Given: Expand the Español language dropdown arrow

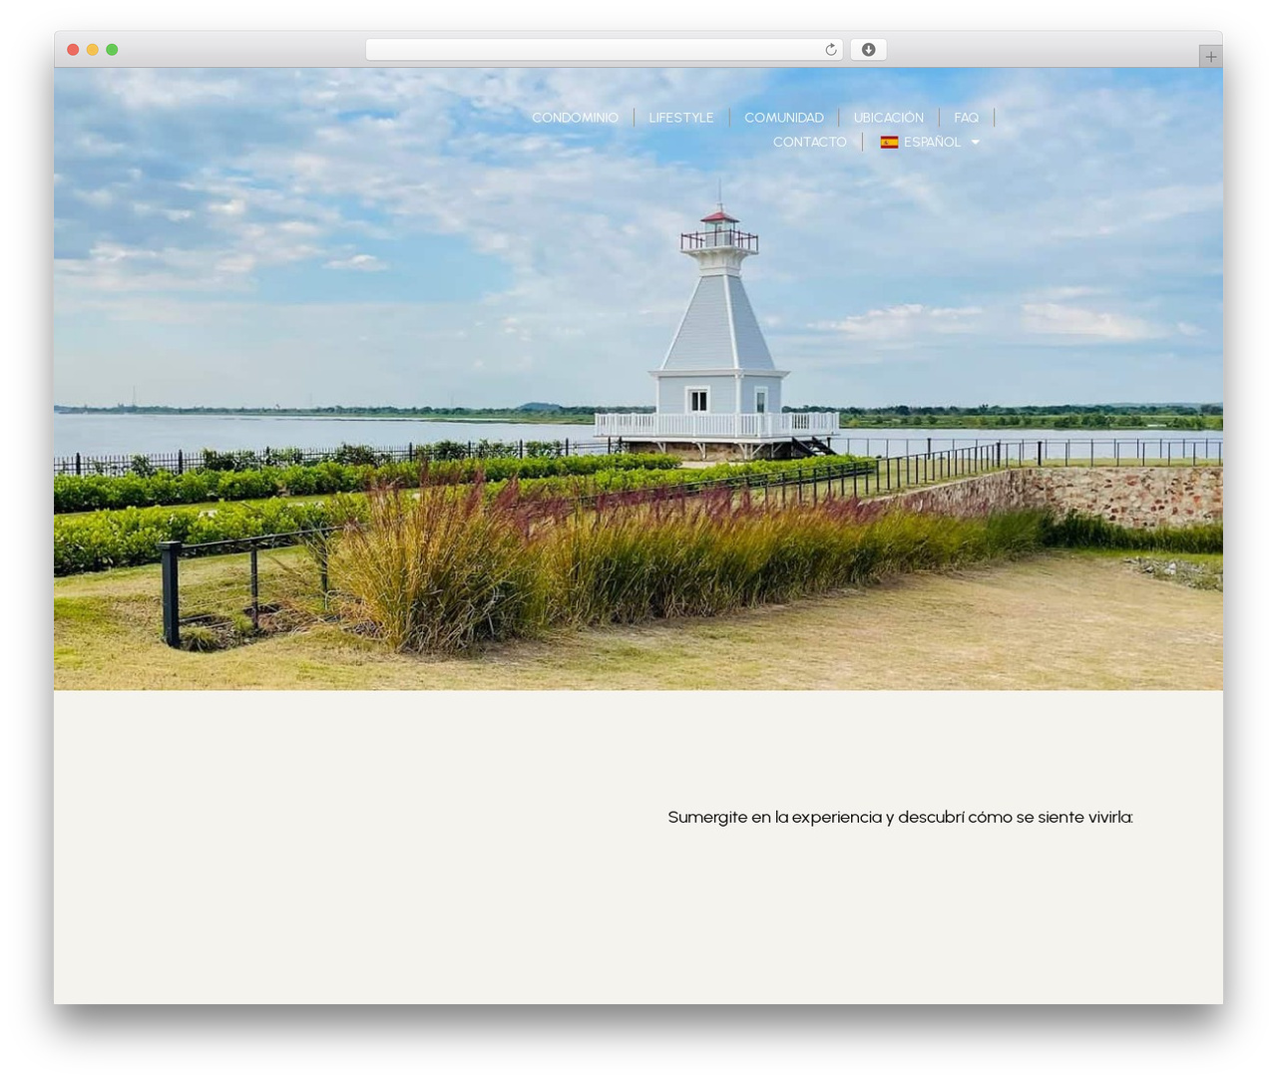Looking at the screenshot, I should click(975, 143).
